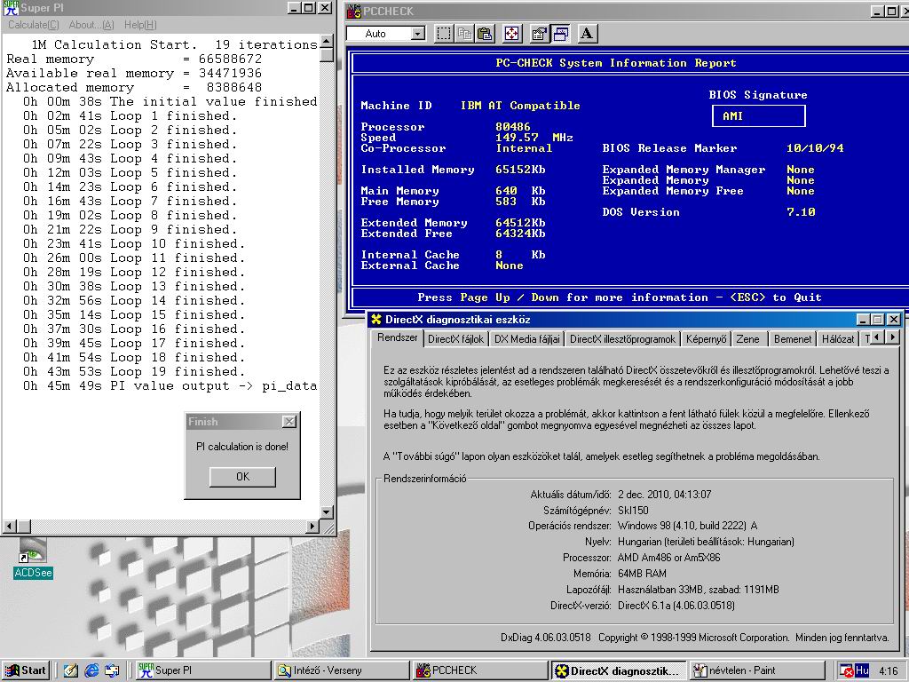The height and width of the screenshot is (682, 909).
Task: Click the Show Desktop quick launch icon
Action: tap(112, 670)
